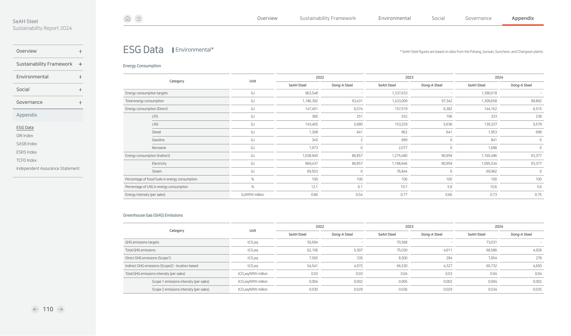Click the Greenhouse Gas (GHG) Emissions heading
571x336 pixels.
tap(153, 215)
